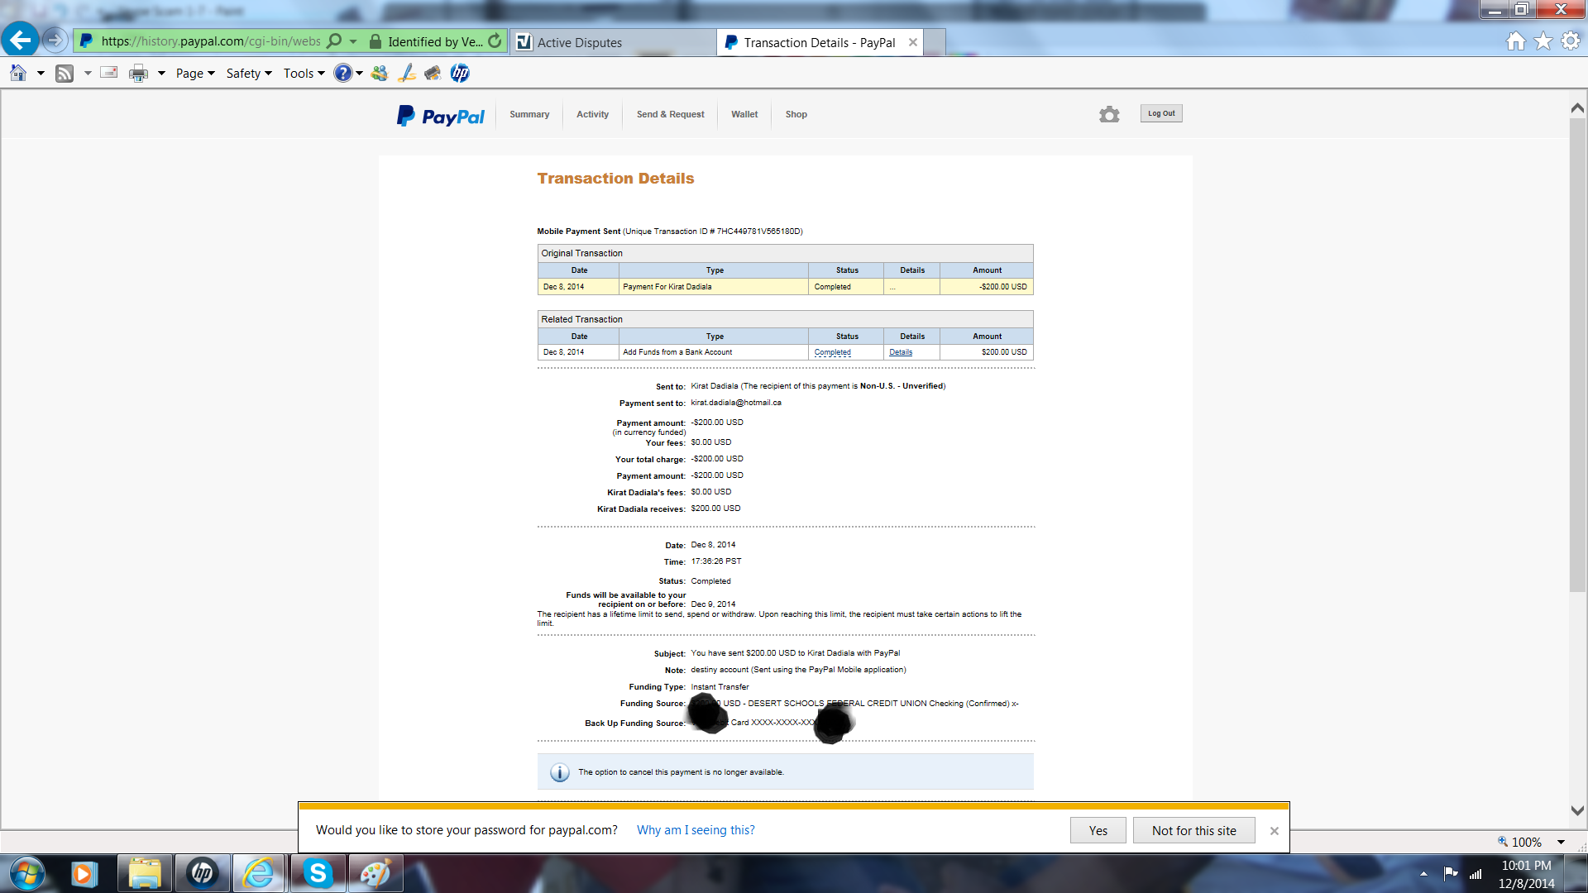This screenshot has height=893, width=1588.
Task: Click the search magnifier in the address bar
Action: (x=334, y=41)
